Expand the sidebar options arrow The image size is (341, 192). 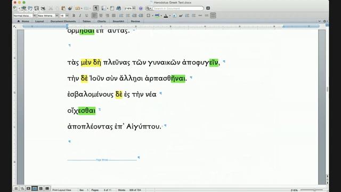108,9
